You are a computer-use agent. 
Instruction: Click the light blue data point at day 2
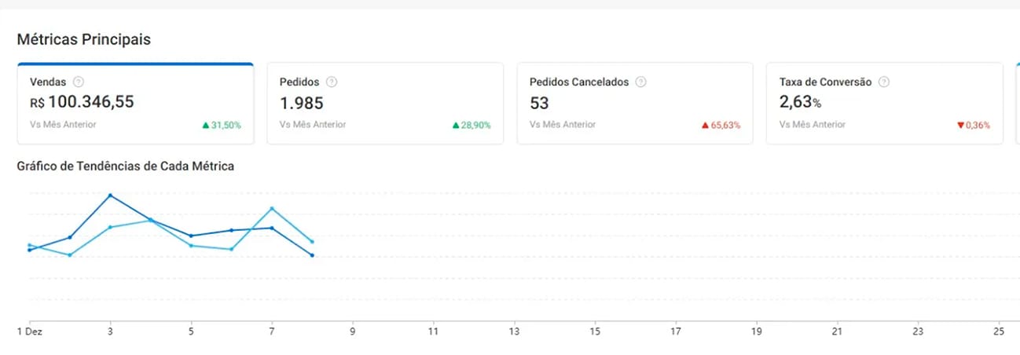click(70, 254)
